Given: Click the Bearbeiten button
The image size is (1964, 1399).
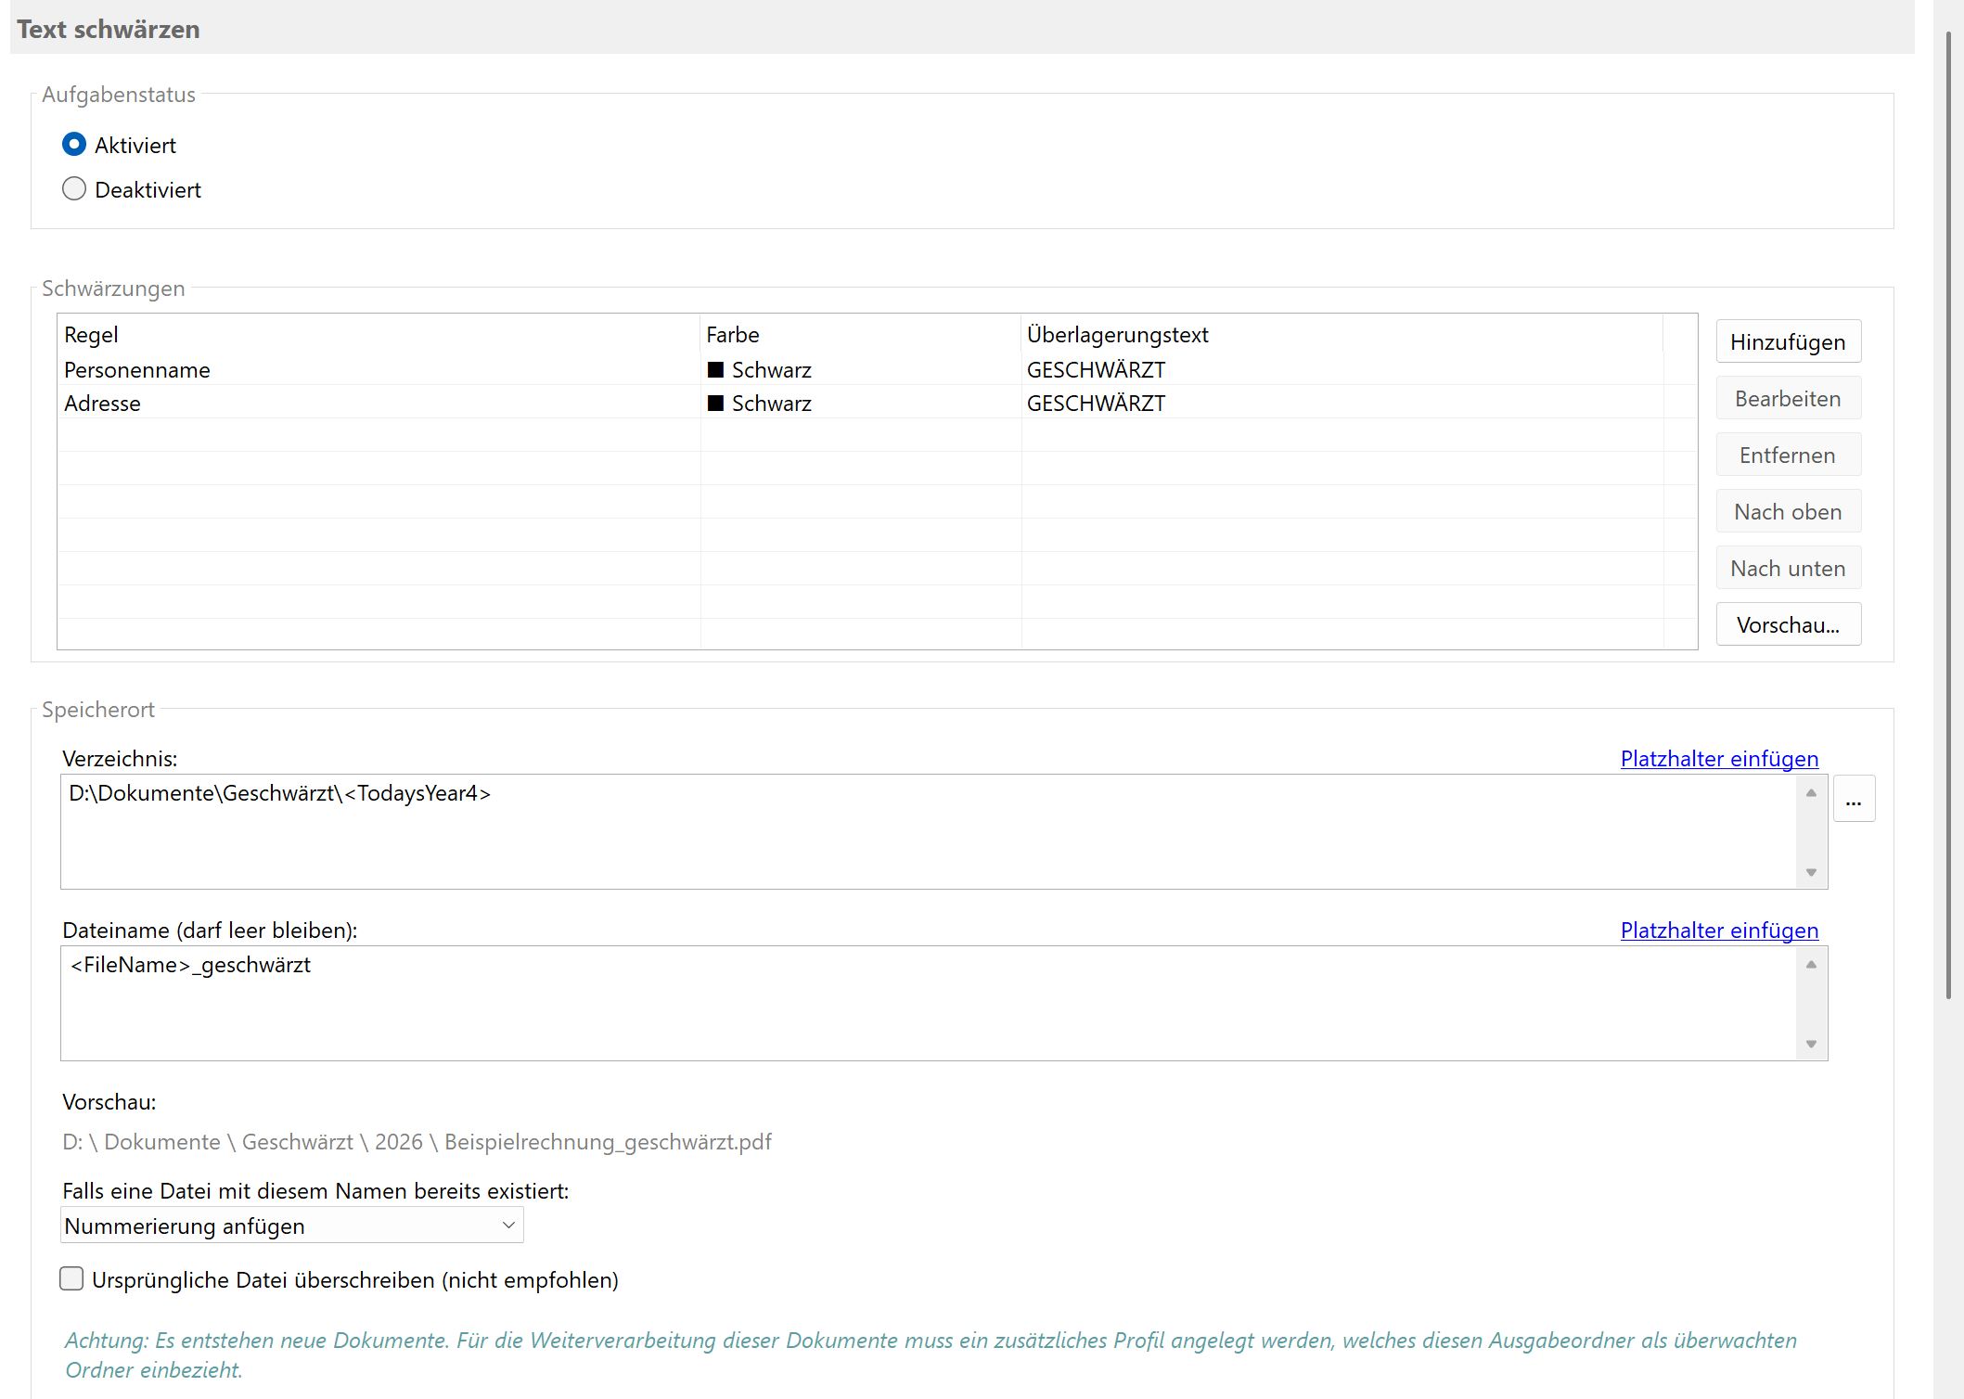Looking at the screenshot, I should pyautogui.click(x=1787, y=398).
